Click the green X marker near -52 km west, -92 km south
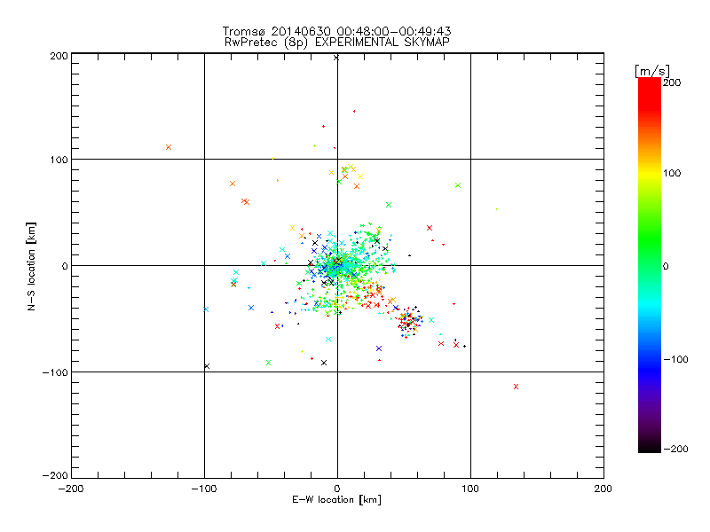 click(268, 363)
